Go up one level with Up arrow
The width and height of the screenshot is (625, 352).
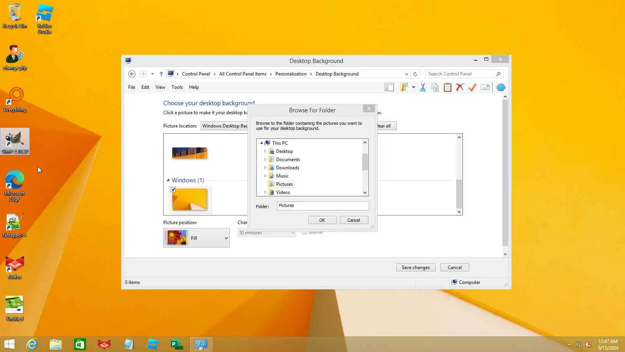point(161,74)
